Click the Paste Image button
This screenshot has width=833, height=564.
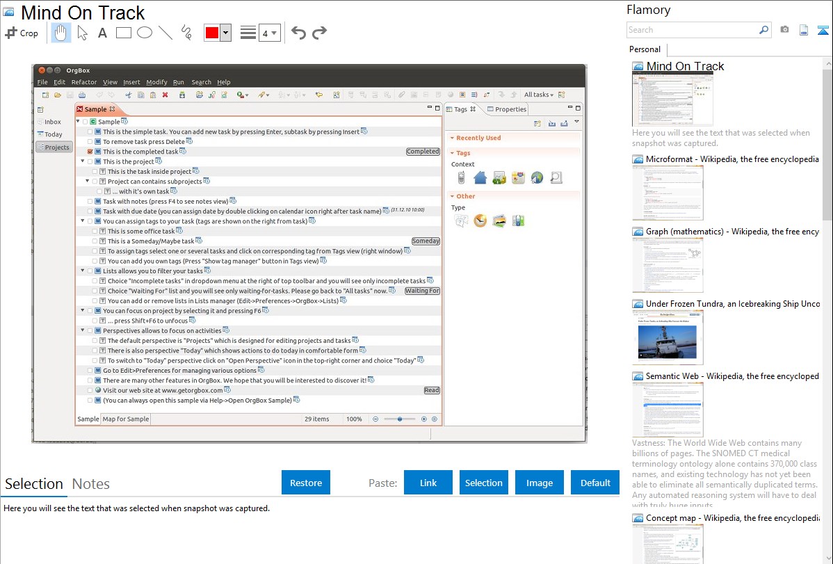click(539, 483)
